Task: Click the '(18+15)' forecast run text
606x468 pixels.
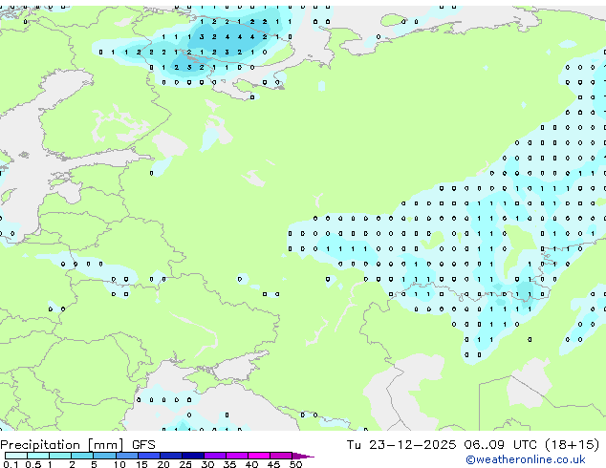Action: [572, 444]
